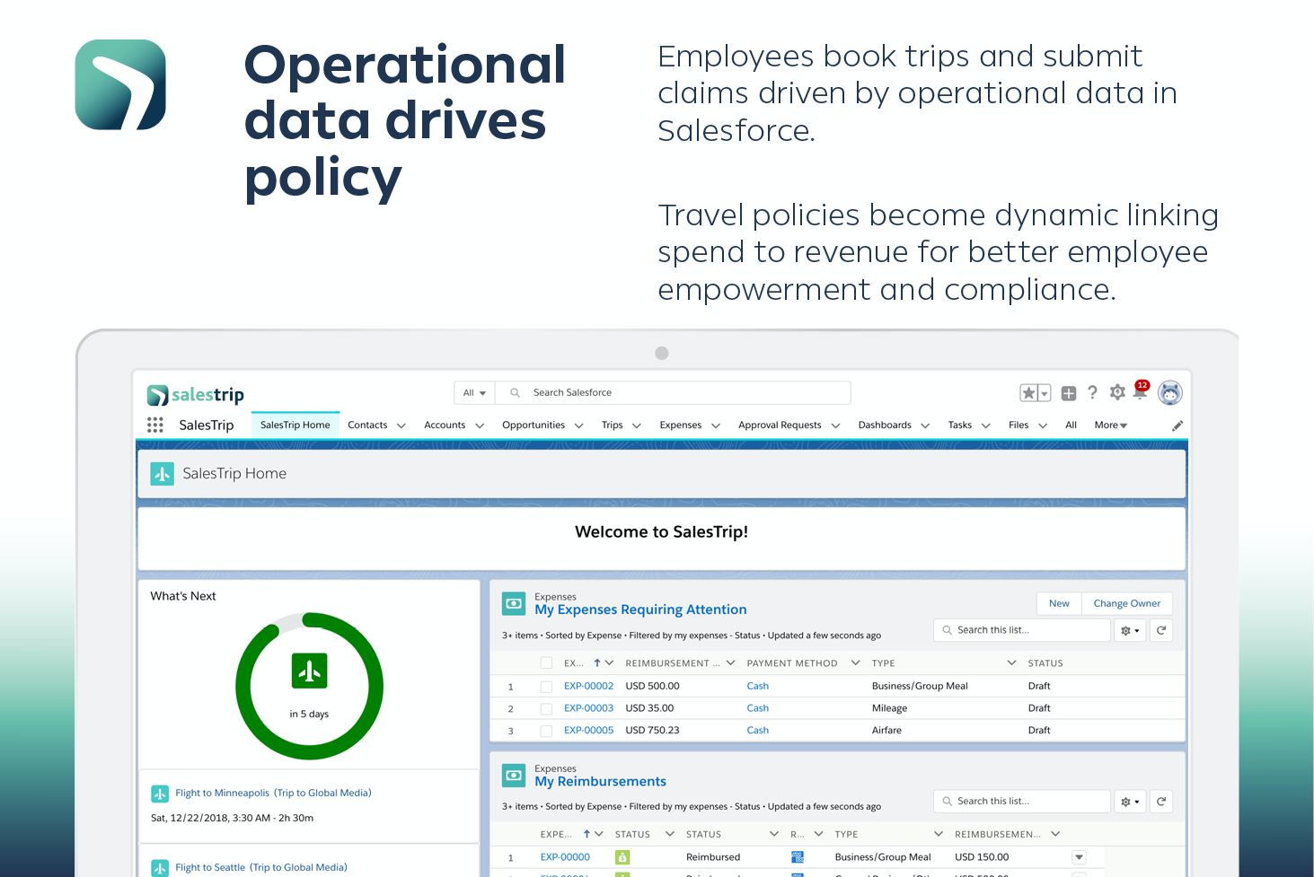Open the Notifications bell with 12 badge
This screenshot has height=877, width=1314.
coord(1141,390)
